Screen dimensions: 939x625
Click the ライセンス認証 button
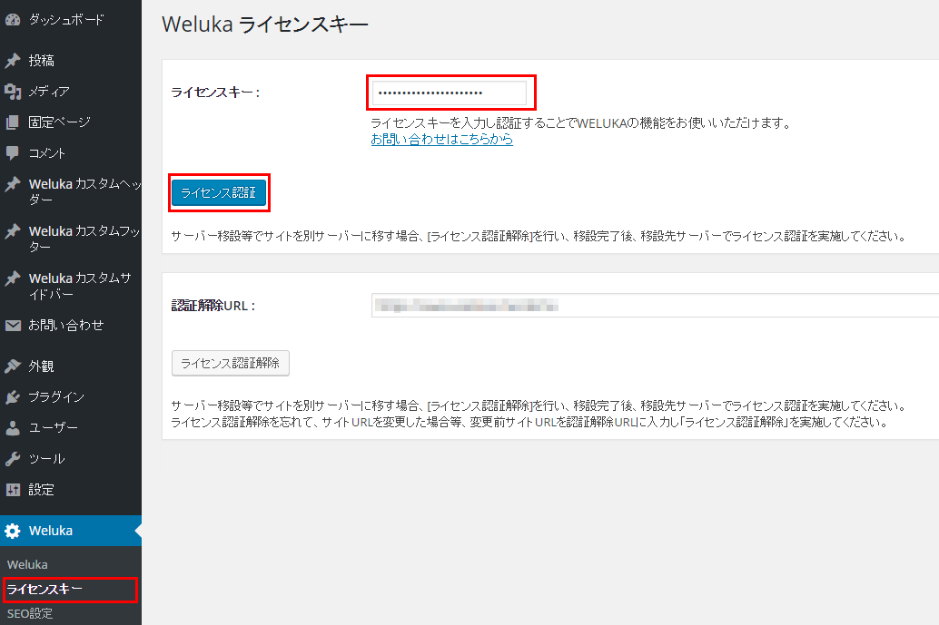point(219,192)
